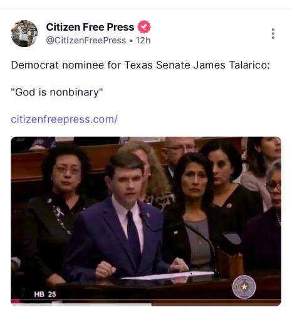Click the white paper on the podium
292x314 pixels.
[x=167, y=276]
